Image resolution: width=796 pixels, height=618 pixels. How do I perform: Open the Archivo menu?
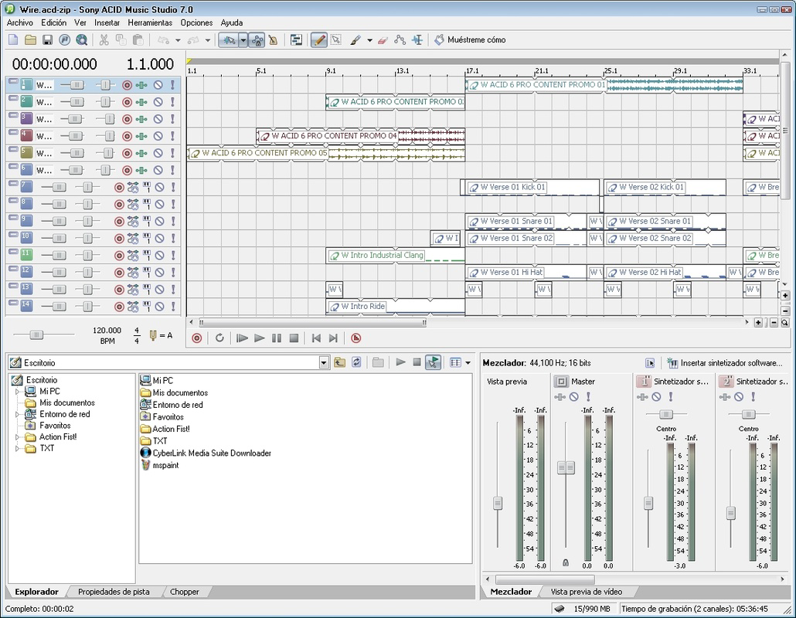[20, 22]
